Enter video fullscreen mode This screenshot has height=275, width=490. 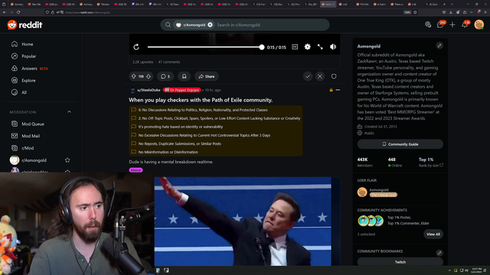320,47
